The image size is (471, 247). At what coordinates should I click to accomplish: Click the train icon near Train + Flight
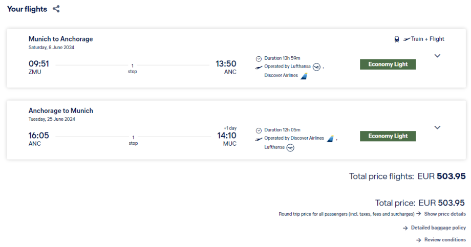click(397, 39)
